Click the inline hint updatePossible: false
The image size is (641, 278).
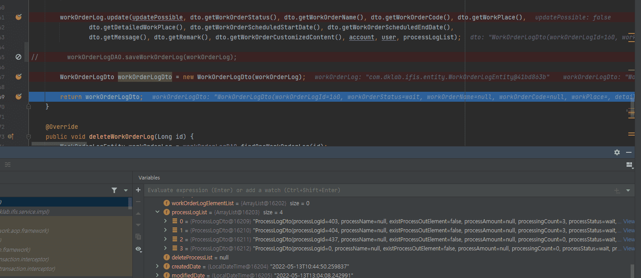[573, 17]
